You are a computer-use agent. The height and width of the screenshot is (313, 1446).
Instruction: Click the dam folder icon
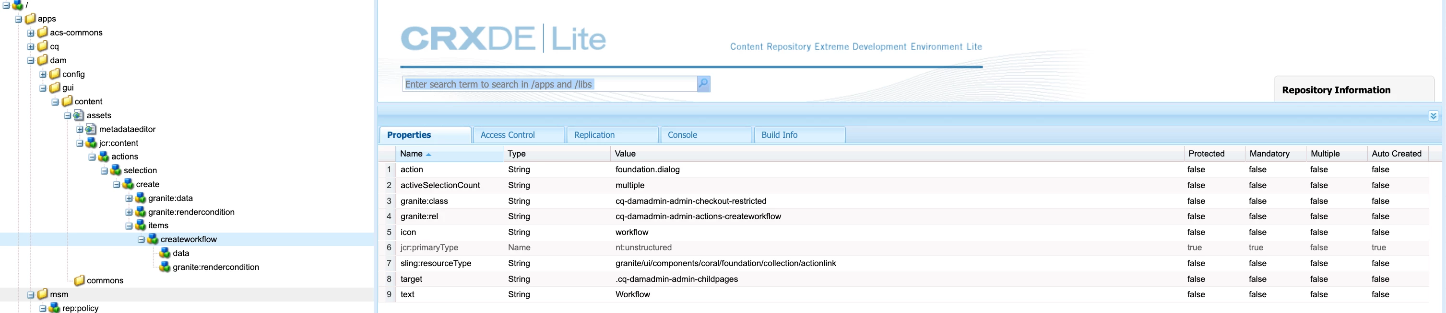click(x=43, y=60)
